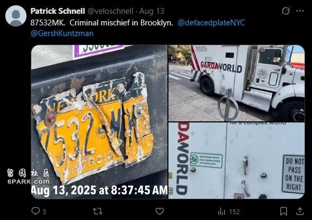Screen dimensions: 312x220
Task: Click the tweet text about criminal mischief
Action: [x=102, y=23]
